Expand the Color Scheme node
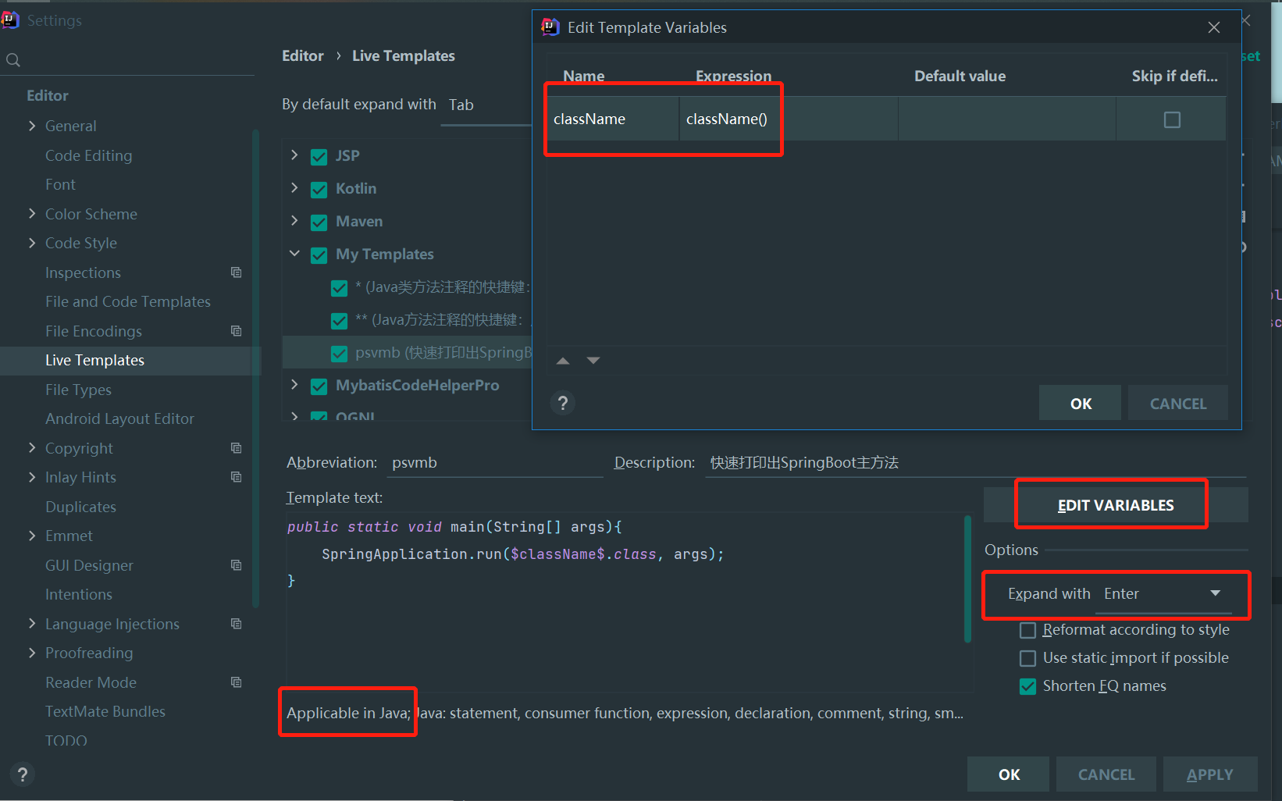The height and width of the screenshot is (801, 1282). pyautogui.click(x=32, y=213)
